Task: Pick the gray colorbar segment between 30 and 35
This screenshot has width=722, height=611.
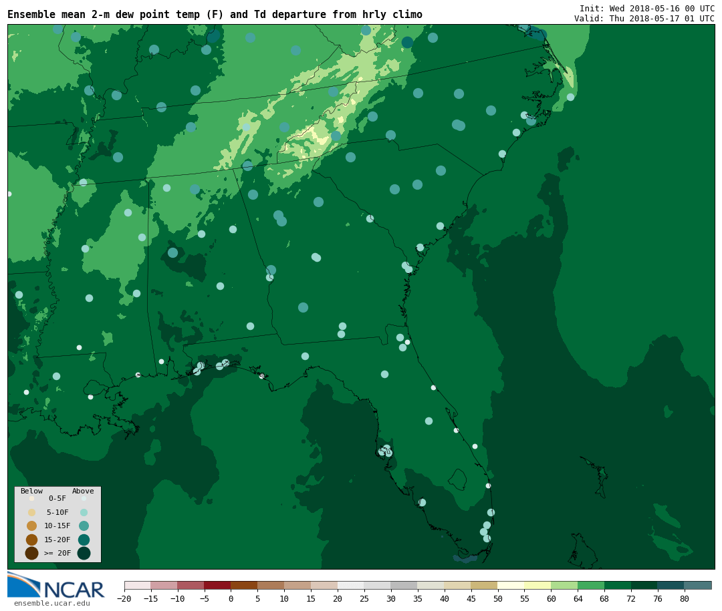Action: coord(404,586)
